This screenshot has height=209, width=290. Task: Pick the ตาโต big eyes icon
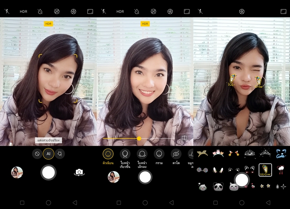click(x=175, y=154)
